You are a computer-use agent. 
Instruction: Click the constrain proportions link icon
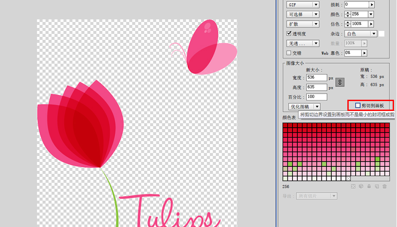(x=340, y=82)
